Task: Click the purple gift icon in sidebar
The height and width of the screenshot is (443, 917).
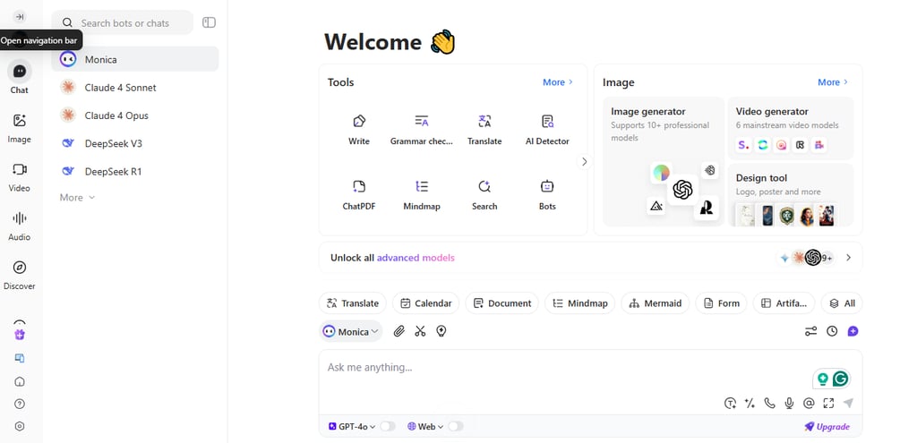Action: tap(20, 335)
